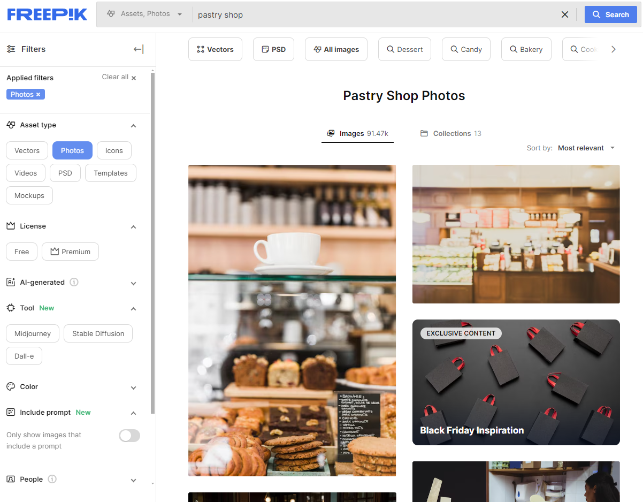Expand the Color filter section
The height and width of the screenshot is (502, 643).
[133, 387]
